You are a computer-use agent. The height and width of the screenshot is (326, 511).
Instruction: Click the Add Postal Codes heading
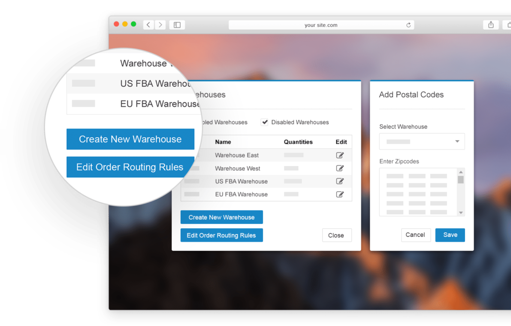[x=411, y=94]
